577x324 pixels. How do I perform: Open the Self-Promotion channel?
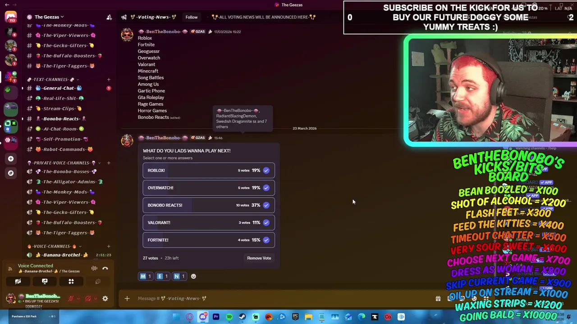click(x=67, y=139)
